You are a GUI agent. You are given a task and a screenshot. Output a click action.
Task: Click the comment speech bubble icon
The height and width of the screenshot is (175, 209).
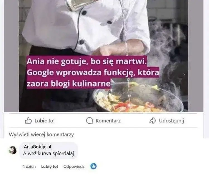coord(89,121)
